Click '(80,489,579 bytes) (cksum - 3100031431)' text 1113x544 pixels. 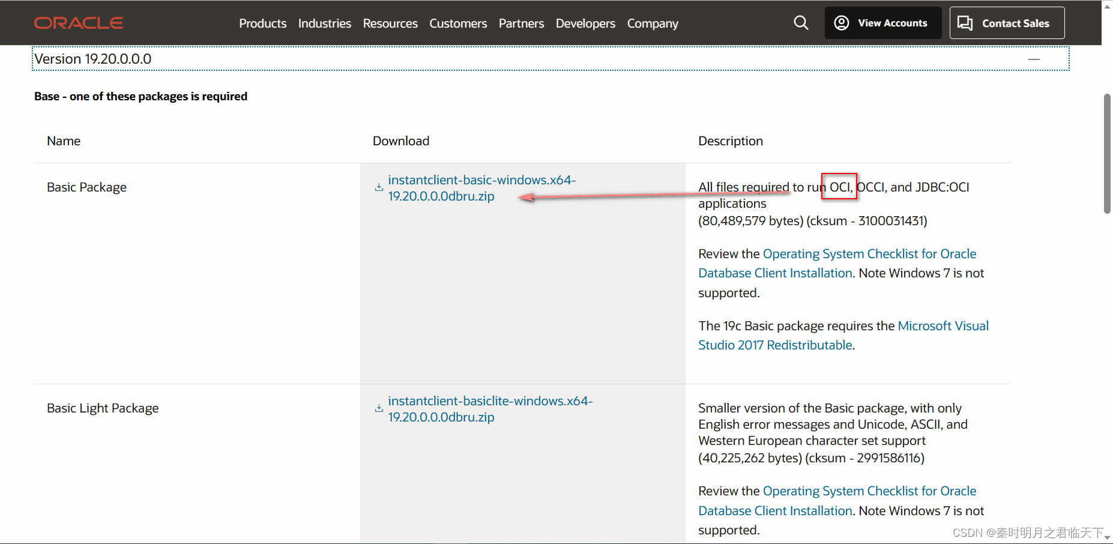click(813, 221)
